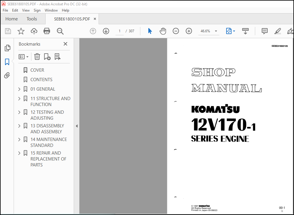Delete the selected bookmark with trash icon
This screenshot has height=215, width=294.
[37, 57]
